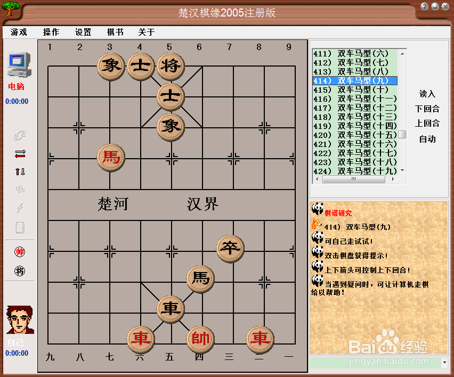Open the 游戏 menu
Image resolution: width=454 pixels, height=377 pixels.
[19, 32]
